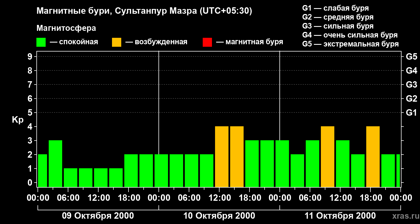Click the Kp axis value 9
420x224 pixels.
[x=31, y=57]
